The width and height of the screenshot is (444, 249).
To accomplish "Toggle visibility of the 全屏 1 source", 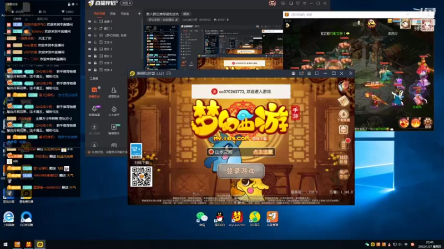I will pos(89,22).
